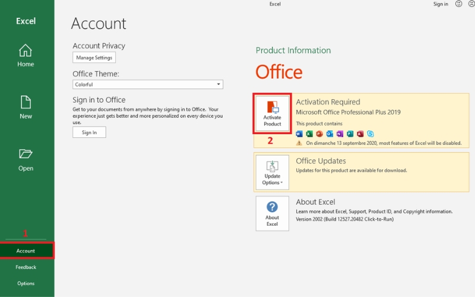The width and height of the screenshot is (475, 297).
Task: Click the Product Information heading
Action: point(293,50)
